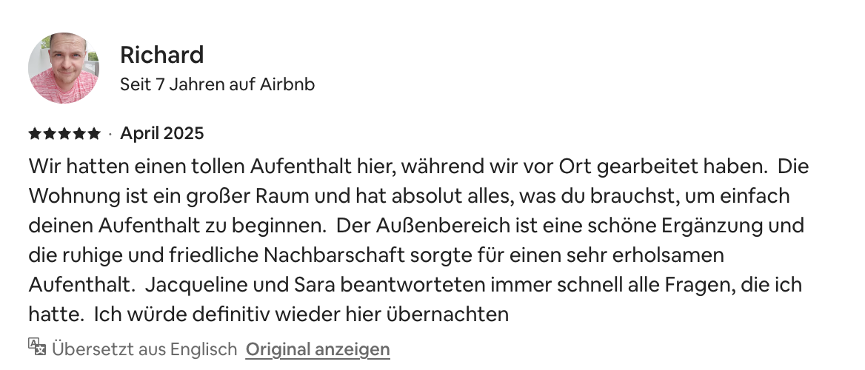865x370 pixels.
Task: Click the first star in the rating
Action: (x=34, y=134)
